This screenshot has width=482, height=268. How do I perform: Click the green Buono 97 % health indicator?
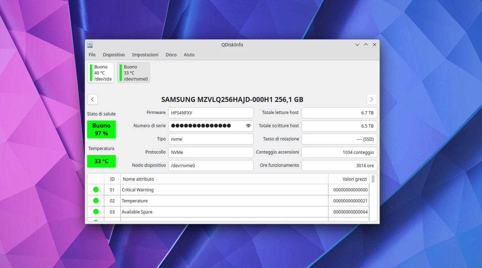coord(101,129)
